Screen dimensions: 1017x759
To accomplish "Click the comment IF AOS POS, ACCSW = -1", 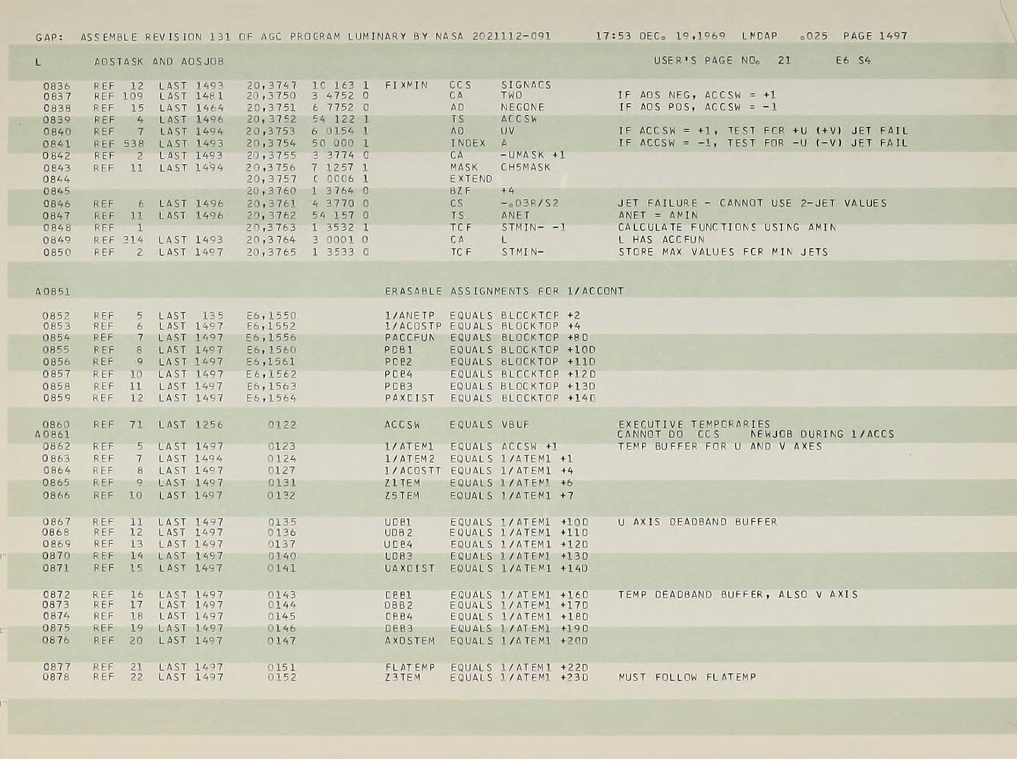I will 696,107.
